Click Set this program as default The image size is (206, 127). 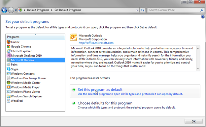pos(135,91)
